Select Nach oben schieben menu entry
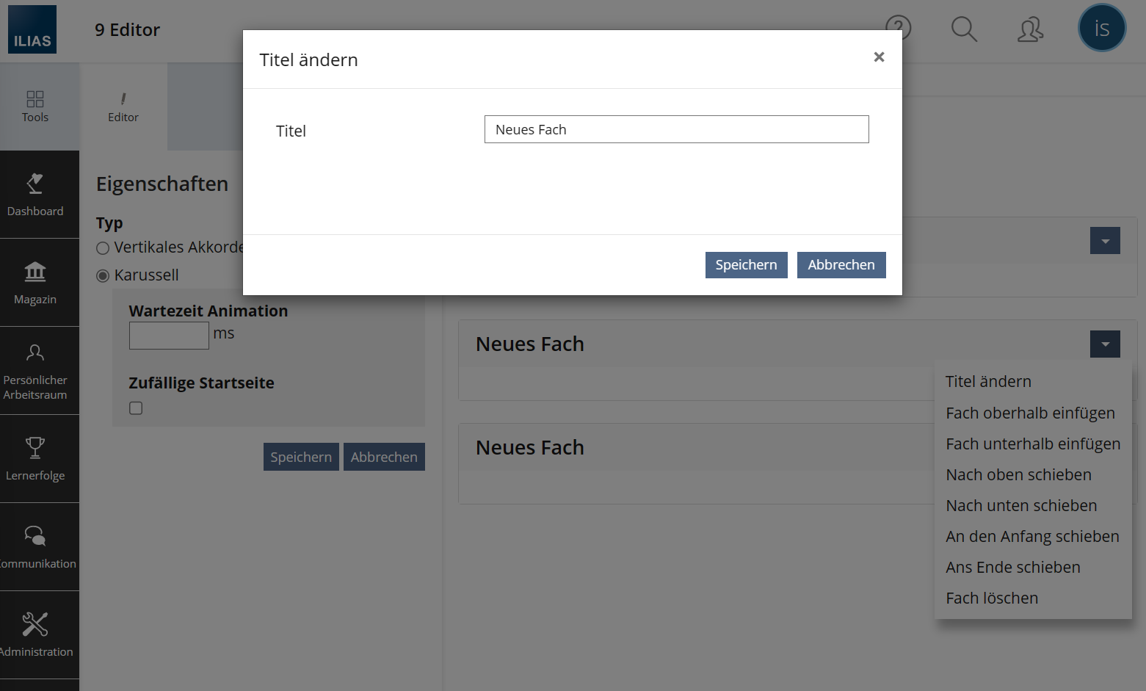Image resolution: width=1146 pixels, height=691 pixels. [1018, 475]
